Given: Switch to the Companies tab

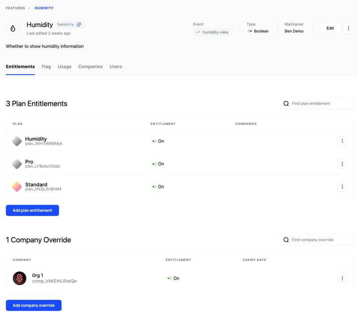Looking at the screenshot, I should (90, 66).
